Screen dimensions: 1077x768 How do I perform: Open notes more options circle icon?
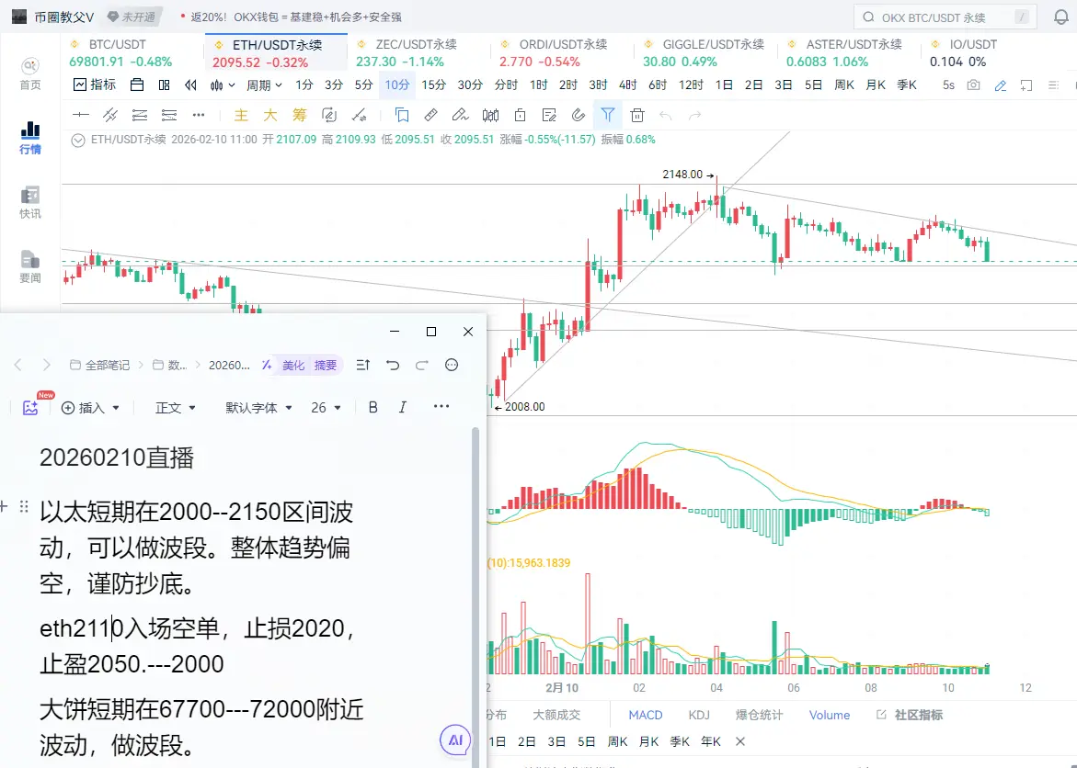point(452,365)
